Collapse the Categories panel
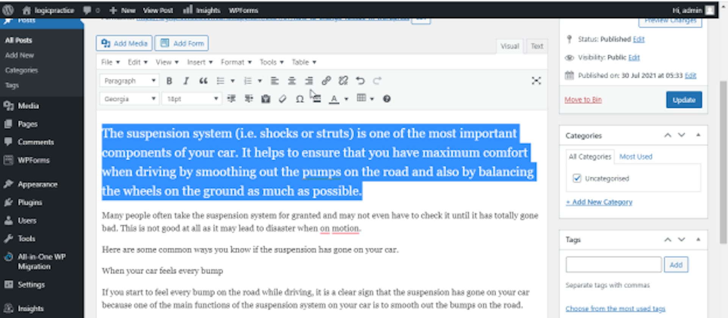The width and height of the screenshot is (728, 318). tap(698, 135)
